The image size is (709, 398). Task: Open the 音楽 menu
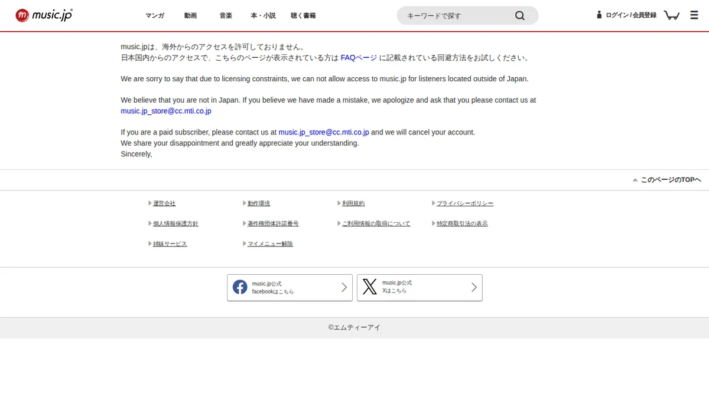click(x=226, y=16)
